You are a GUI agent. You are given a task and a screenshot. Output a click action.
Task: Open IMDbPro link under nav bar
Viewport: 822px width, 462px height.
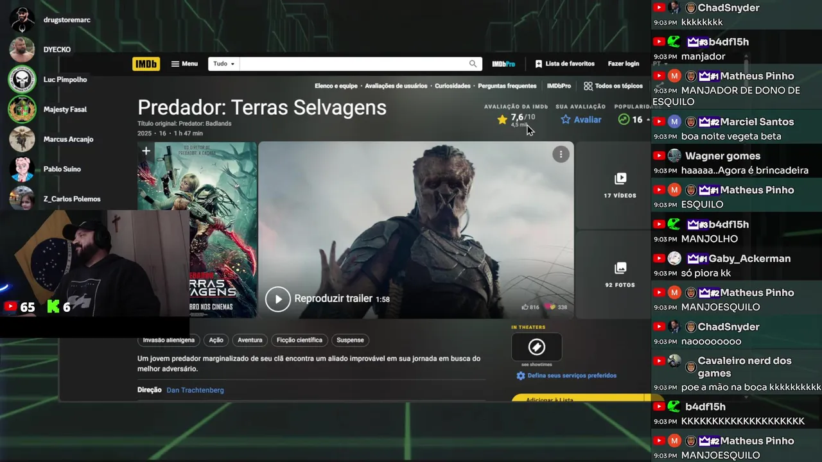click(x=559, y=86)
